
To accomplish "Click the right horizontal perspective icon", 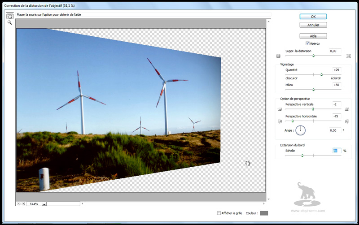I will [347, 121].
